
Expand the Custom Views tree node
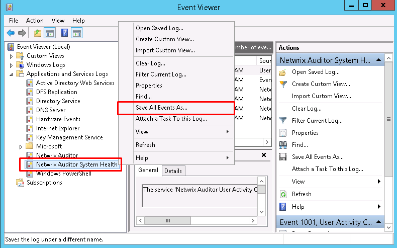(11, 56)
